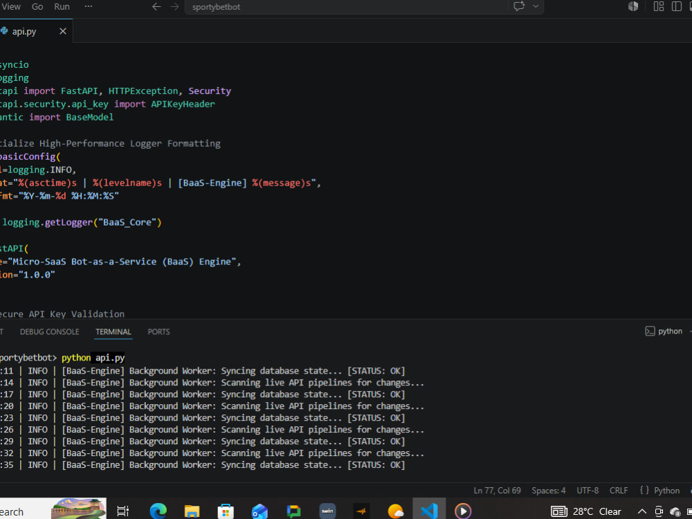Click the terminal log line ending :11
Image resolution: width=692 pixels, height=519 pixels.
[x=203, y=371]
